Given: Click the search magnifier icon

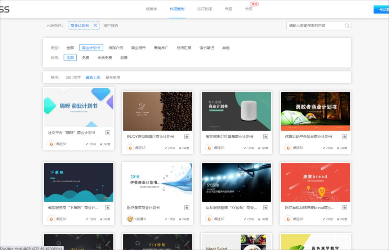Looking at the screenshot, I should click(x=346, y=26).
